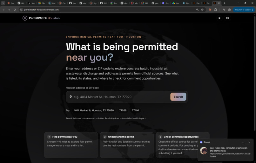Switch to the 'Nev' tab

pyautogui.click(x=31, y=3)
